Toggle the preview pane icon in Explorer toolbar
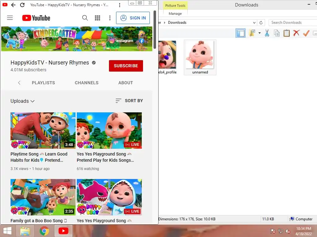Viewport: 317px width, 237px height. click(x=241, y=33)
